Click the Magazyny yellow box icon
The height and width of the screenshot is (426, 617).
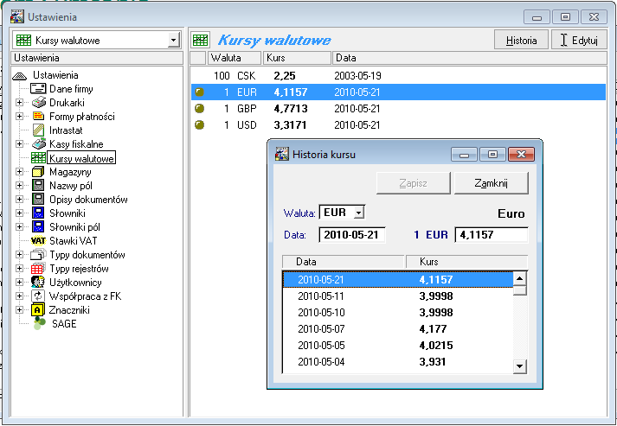click(x=38, y=172)
